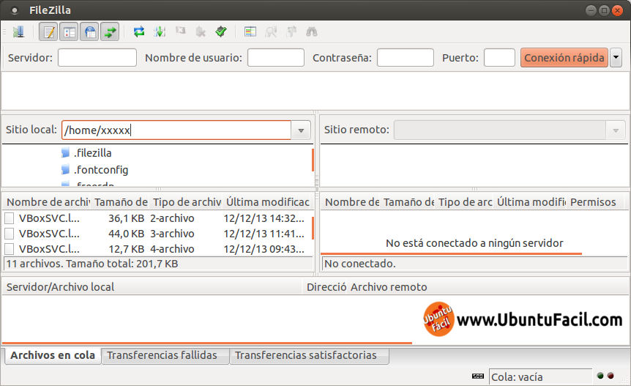Search remote files with binoculars icon

click(x=312, y=31)
